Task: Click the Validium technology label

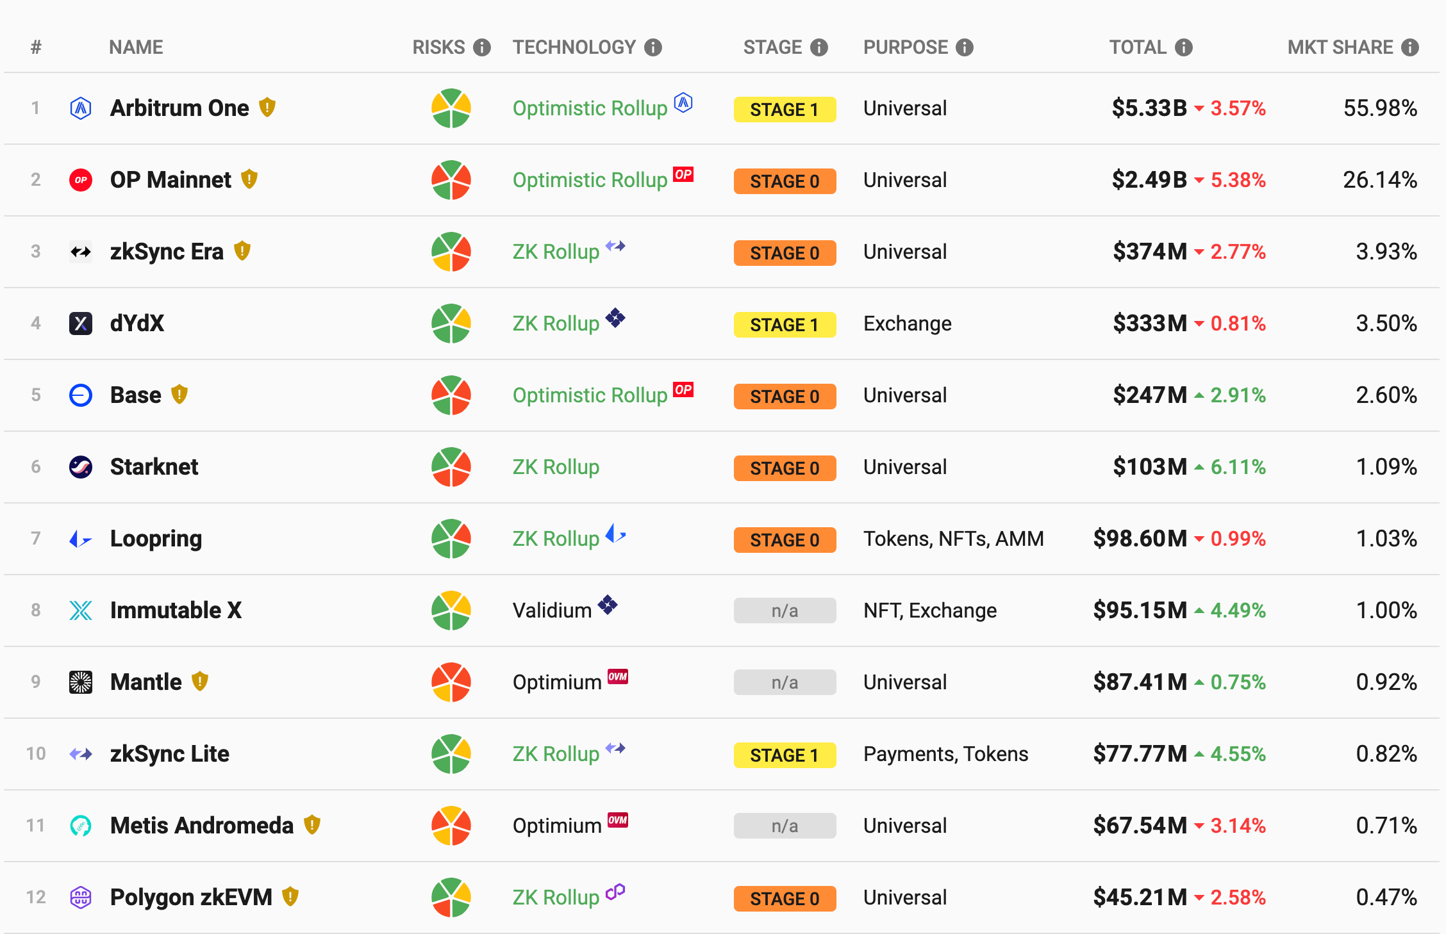Action: (x=552, y=610)
